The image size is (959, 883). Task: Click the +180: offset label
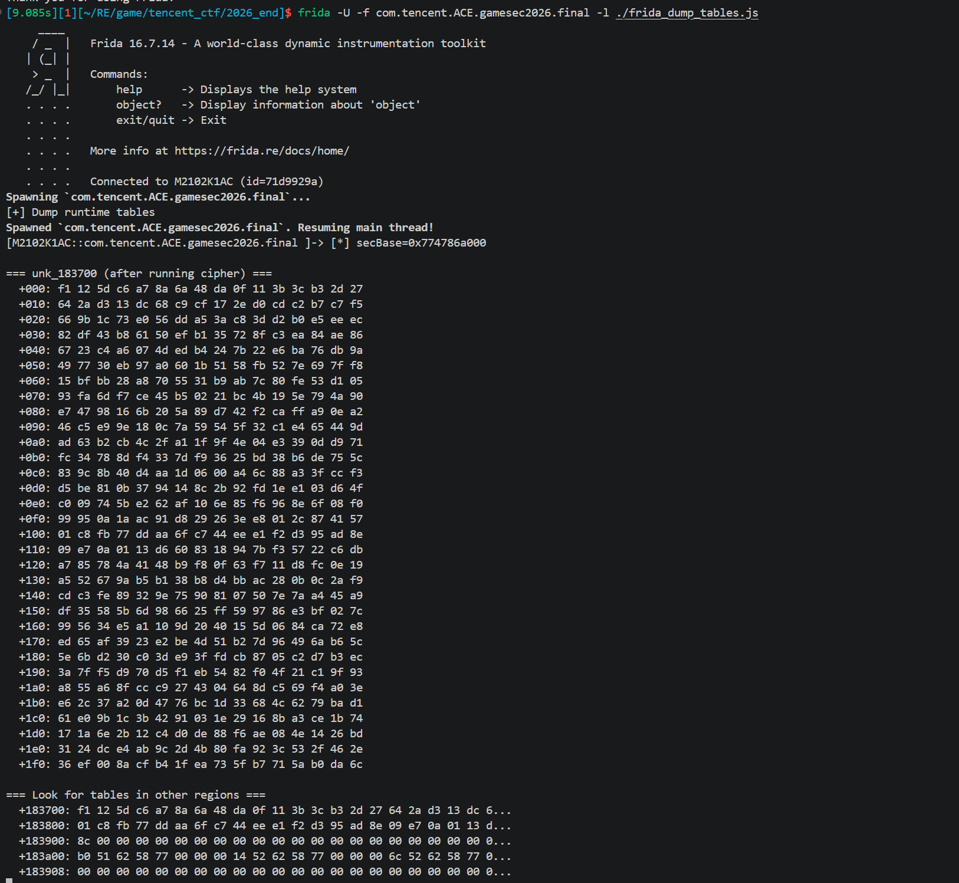35,657
